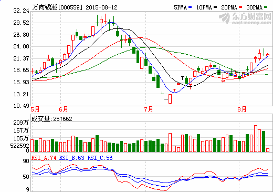
Task: Click the 209万 volume axis label
Action: coord(21,123)
